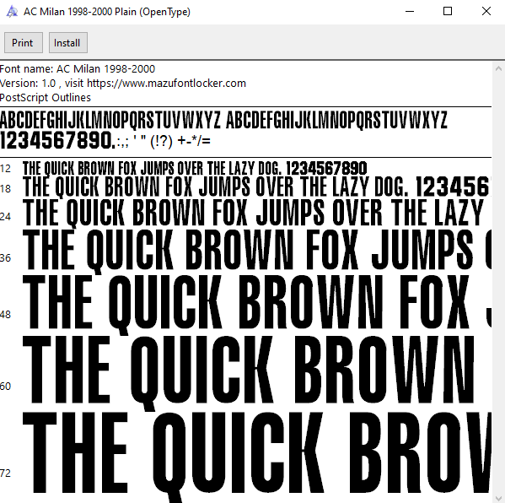Click the uppercase alphabet sample line
505x503 pixels.
223,120
